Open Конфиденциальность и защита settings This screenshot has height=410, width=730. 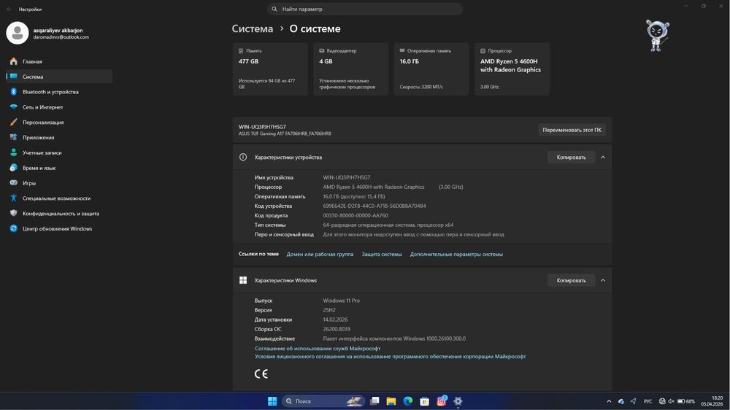(x=61, y=214)
